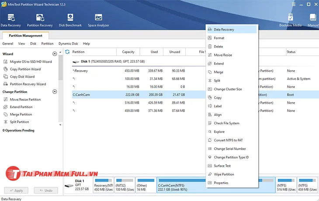319x201 pixels.
Task: Click the refresh partition list icon
Action: click(67, 52)
